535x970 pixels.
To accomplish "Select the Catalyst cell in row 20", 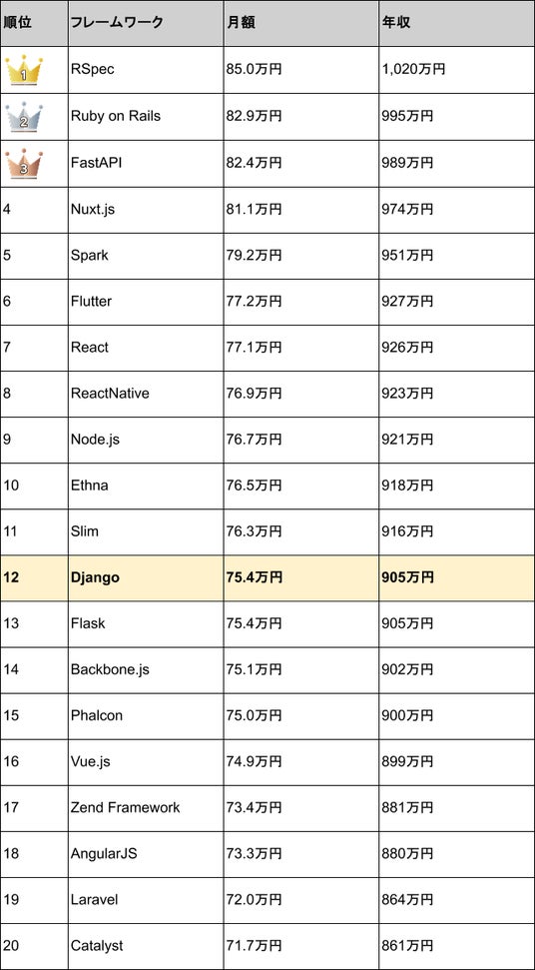I will [x=146, y=946].
